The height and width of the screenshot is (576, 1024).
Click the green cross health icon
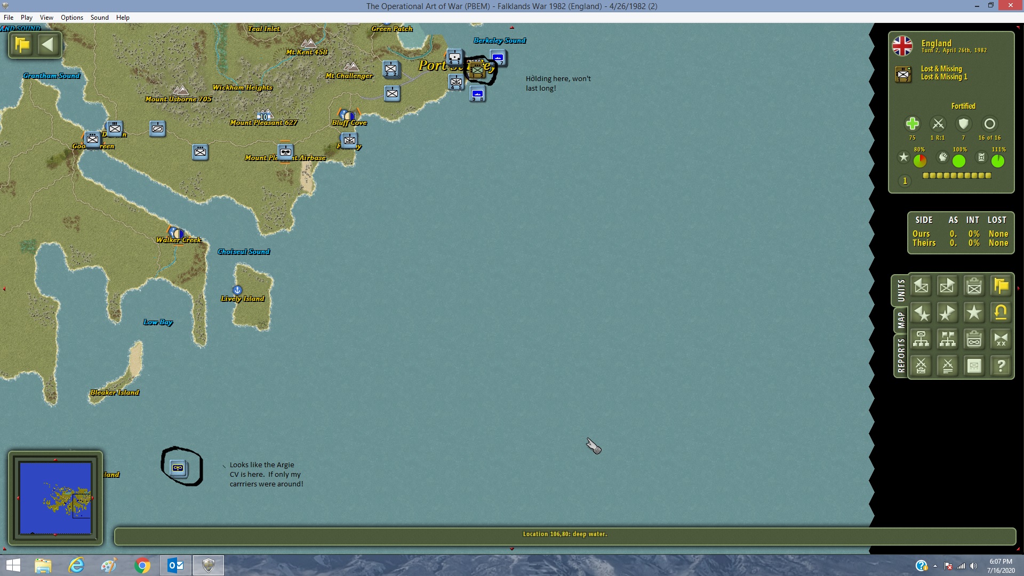pyautogui.click(x=912, y=124)
